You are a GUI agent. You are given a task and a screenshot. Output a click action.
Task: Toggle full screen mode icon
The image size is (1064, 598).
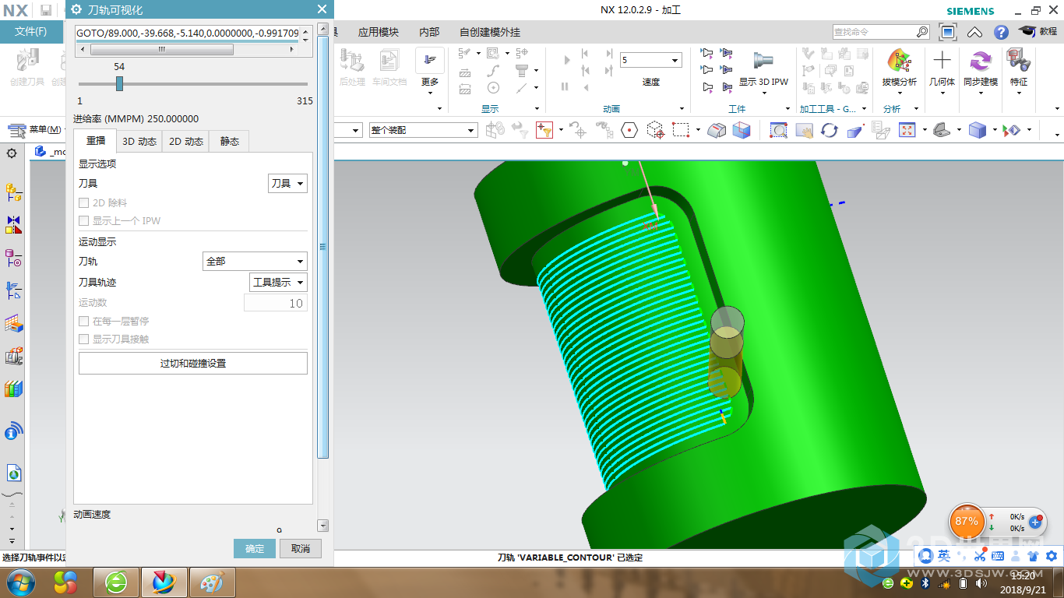point(948,32)
